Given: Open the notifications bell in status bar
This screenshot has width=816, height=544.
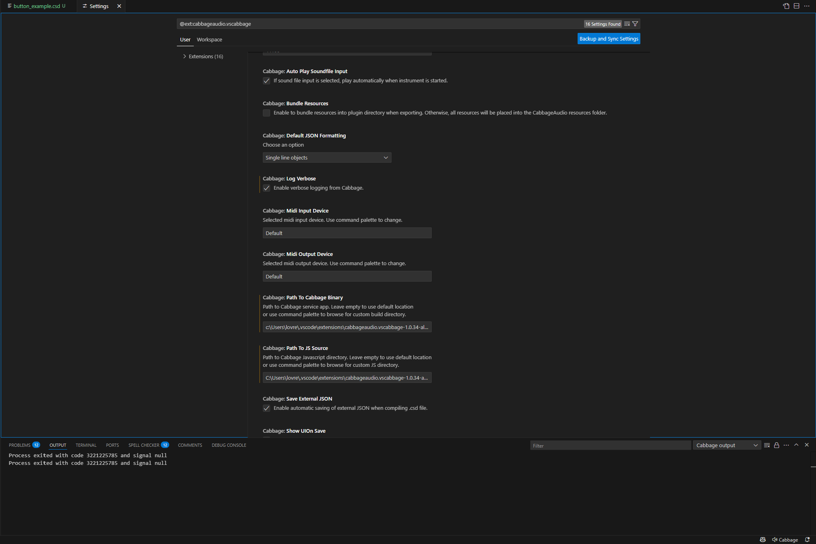Looking at the screenshot, I should point(807,540).
